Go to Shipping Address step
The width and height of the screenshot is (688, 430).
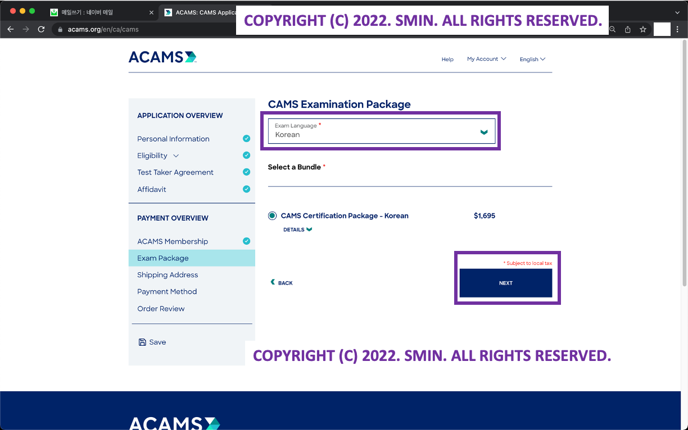point(168,275)
